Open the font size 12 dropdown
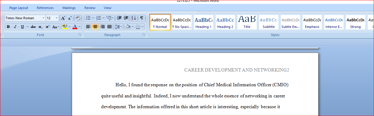The height and width of the screenshot is (116, 374). click(x=56, y=18)
